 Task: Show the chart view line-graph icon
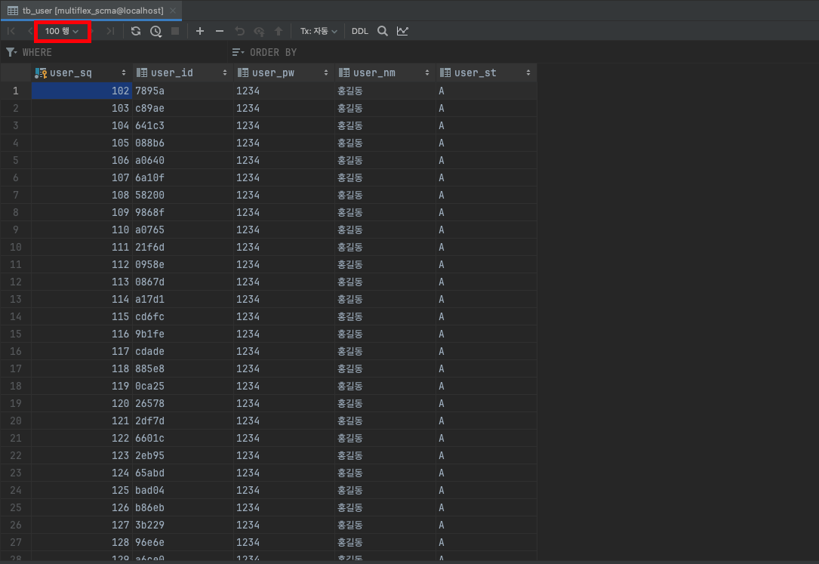click(402, 32)
